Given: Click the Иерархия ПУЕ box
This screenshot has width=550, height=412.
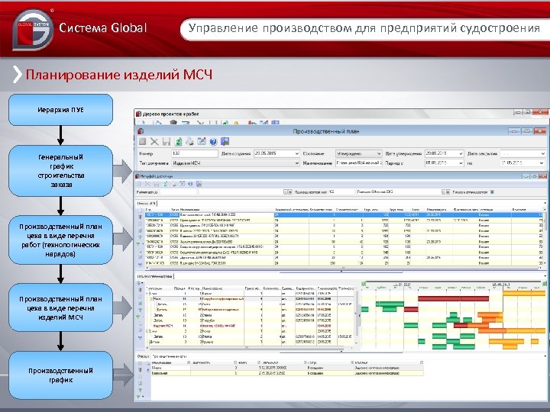Looking at the screenshot, I should coord(60,110).
